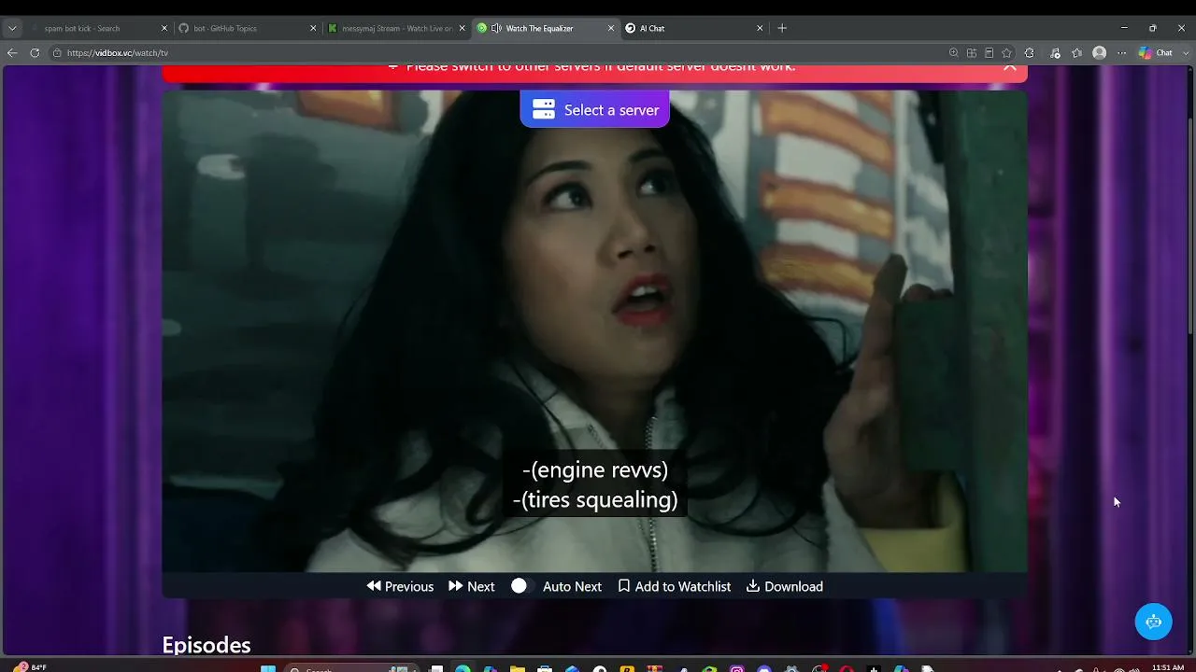Skip to the Next episode
1196x672 pixels.
pos(472,586)
